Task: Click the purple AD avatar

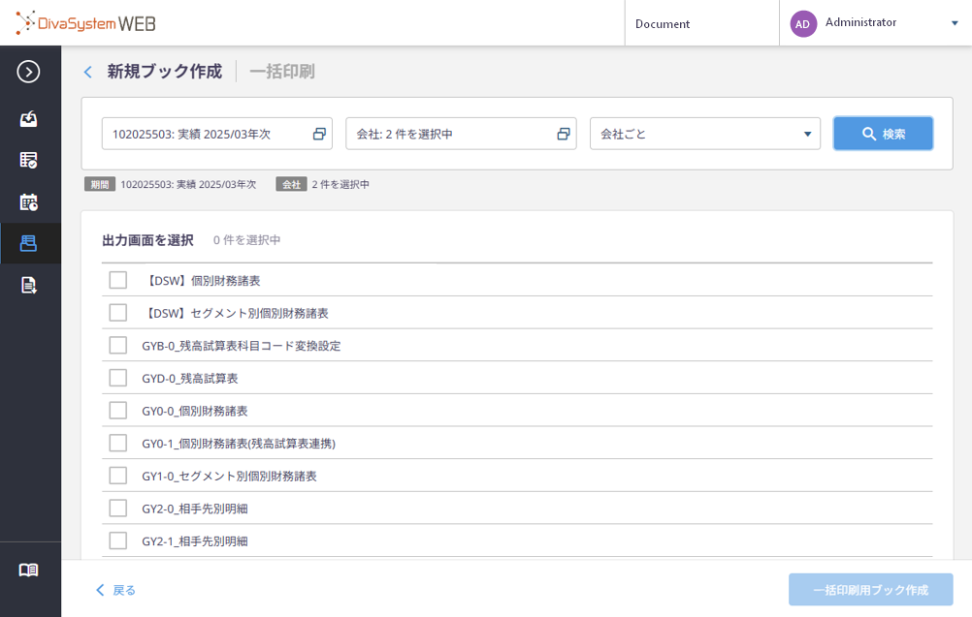Action: pos(803,23)
